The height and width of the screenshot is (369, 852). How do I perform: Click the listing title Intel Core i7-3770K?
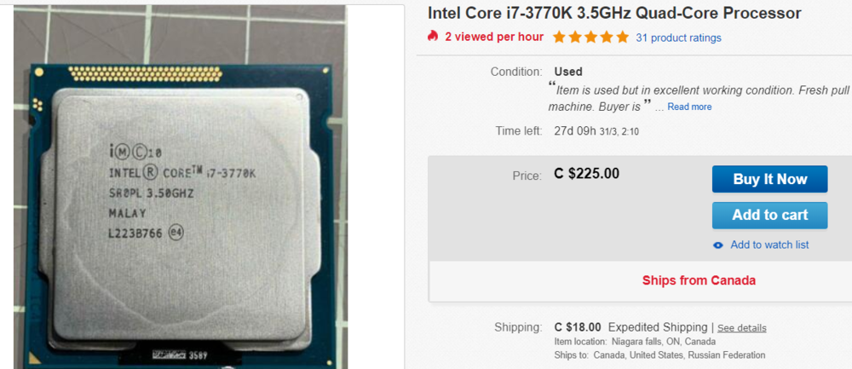point(614,13)
